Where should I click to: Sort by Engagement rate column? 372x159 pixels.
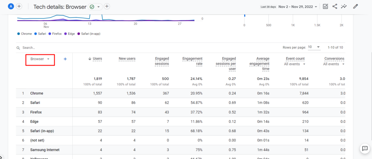click(x=192, y=61)
